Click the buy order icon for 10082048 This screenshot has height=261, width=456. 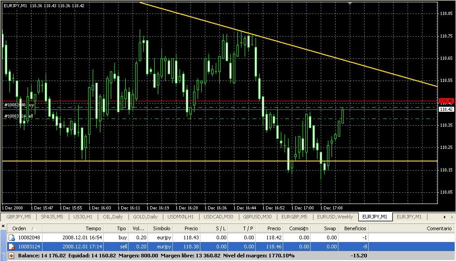(x=12, y=238)
